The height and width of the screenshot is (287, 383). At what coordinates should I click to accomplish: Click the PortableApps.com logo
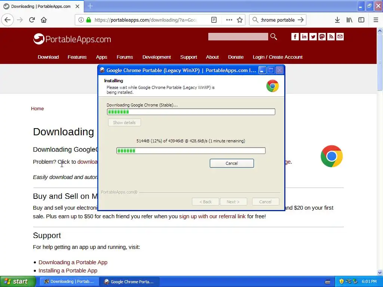72,39
